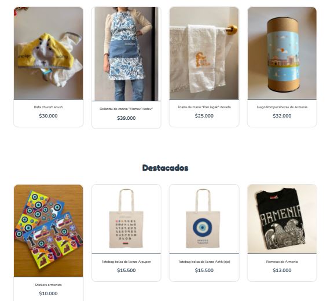Open the yellow hooded bath towel photo
This screenshot has width=334, height=301.
pyautogui.click(x=49, y=53)
